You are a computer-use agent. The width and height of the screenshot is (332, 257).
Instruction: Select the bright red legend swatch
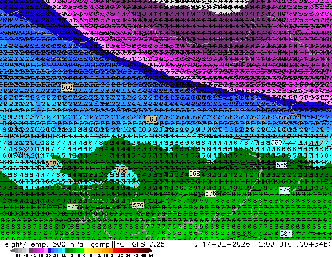click(114, 251)
